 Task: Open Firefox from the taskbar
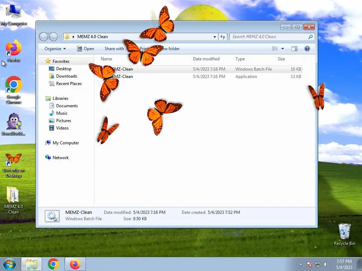(x=75, y=264)
